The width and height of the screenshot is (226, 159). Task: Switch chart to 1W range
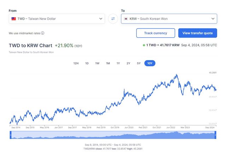tap(97, 63)
